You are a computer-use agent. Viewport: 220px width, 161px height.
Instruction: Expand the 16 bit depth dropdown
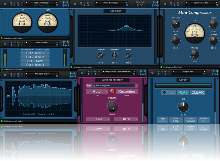126,119
